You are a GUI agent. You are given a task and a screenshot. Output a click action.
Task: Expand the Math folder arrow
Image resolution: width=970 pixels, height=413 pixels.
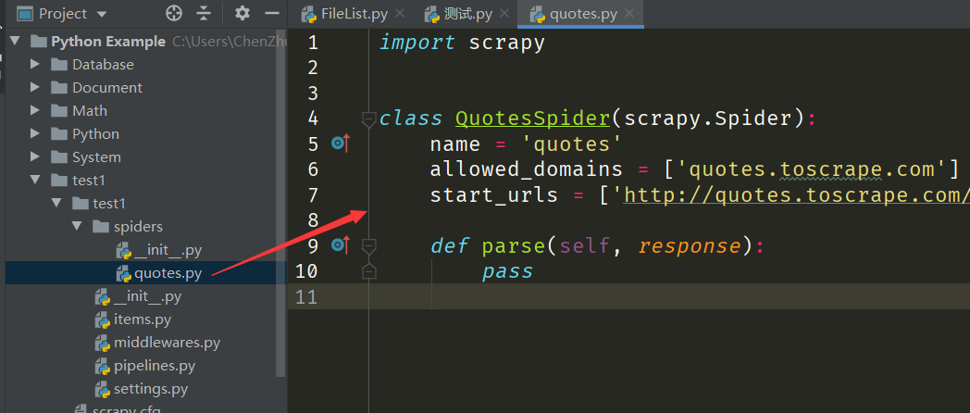tap(35, 111)
